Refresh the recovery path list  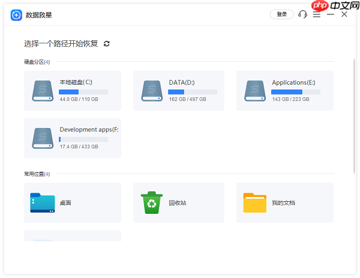click(x=107, y=43)
